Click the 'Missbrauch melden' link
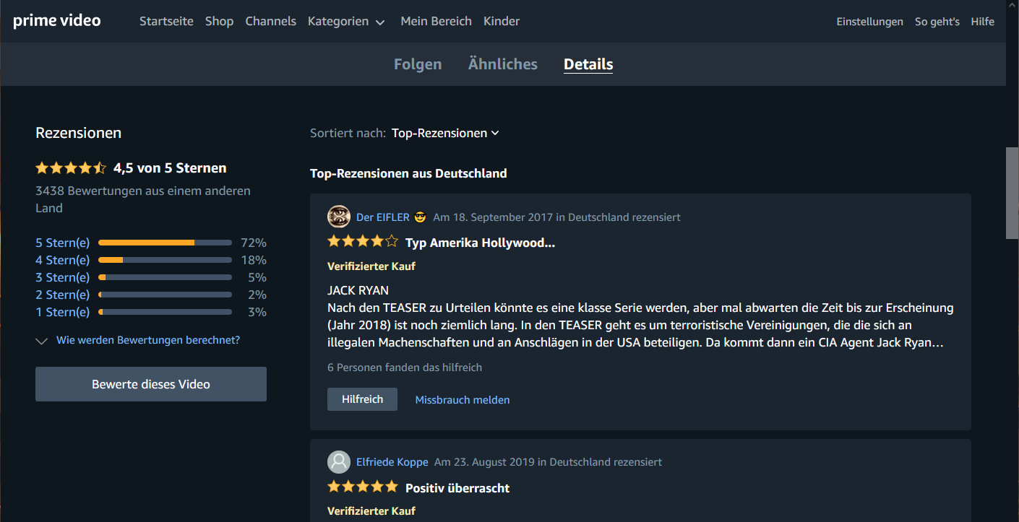Screen dimensions: 1019x522 pyautogui.click(x=463, y=400)
